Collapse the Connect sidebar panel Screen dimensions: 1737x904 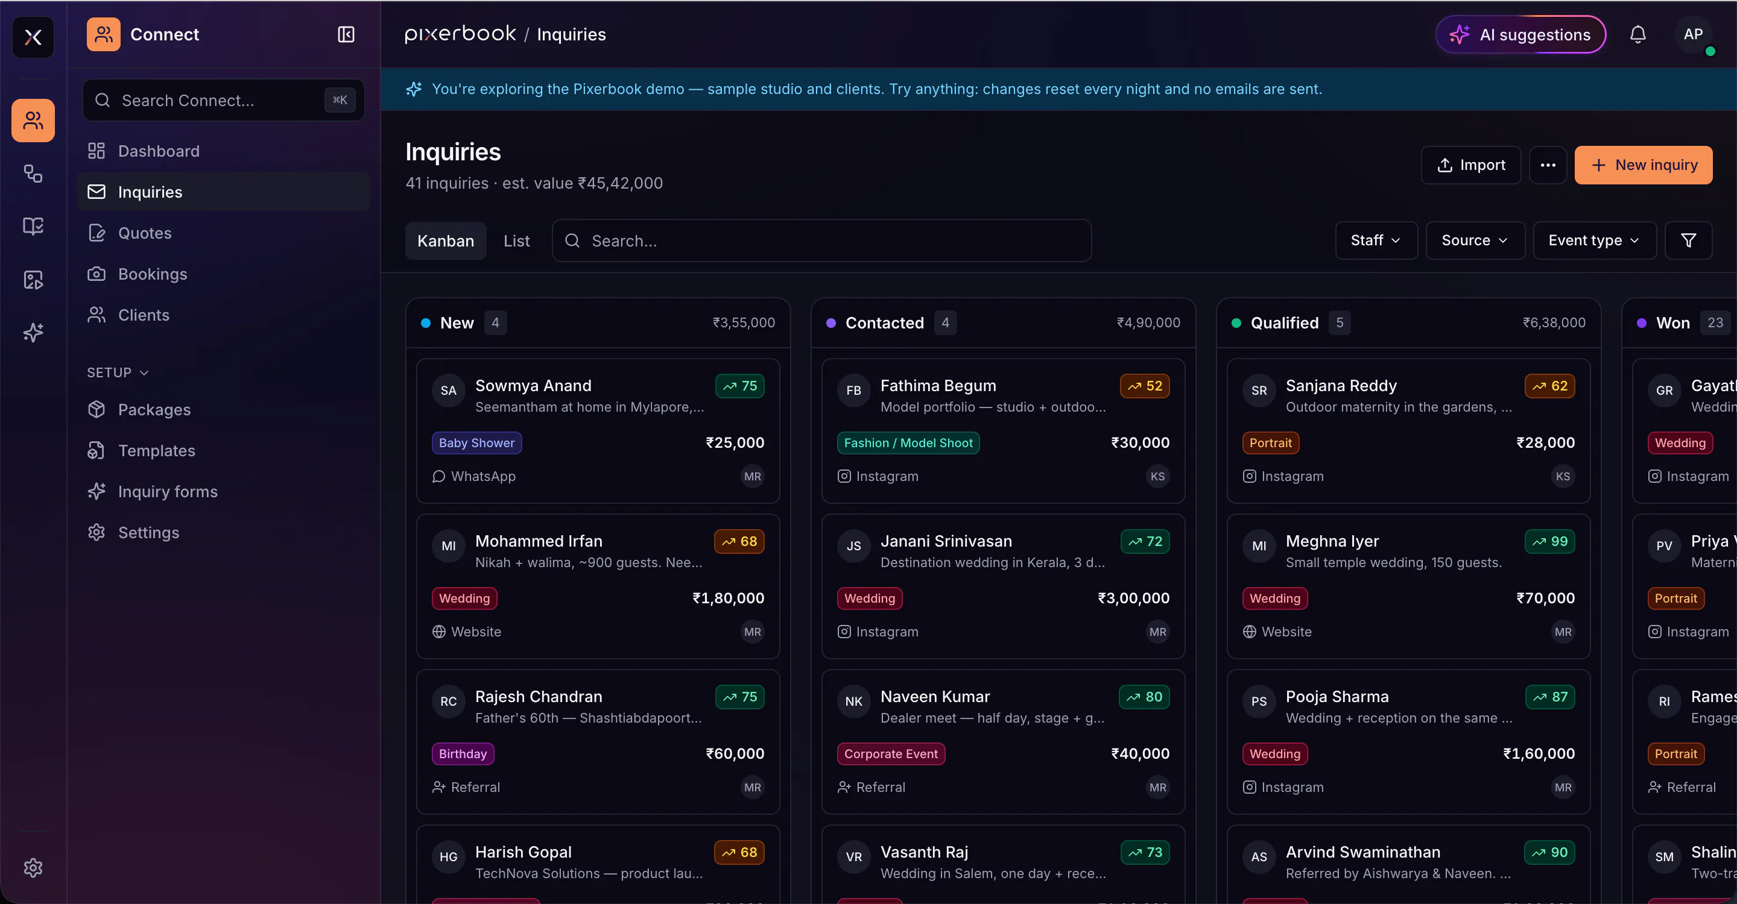click(x=346, y=34)
